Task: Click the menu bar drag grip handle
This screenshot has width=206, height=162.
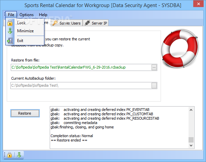Action: tap(4, 14)
